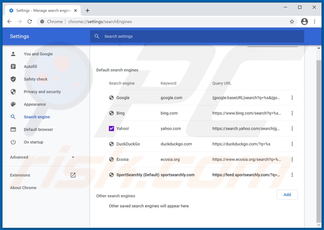Open more actions menu for Bing

(x=292, y=113)
